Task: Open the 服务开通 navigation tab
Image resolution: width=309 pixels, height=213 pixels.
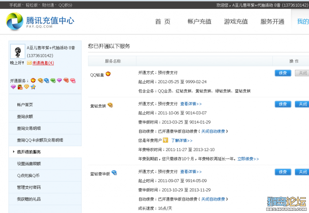Action: click(x=272, y=22)
